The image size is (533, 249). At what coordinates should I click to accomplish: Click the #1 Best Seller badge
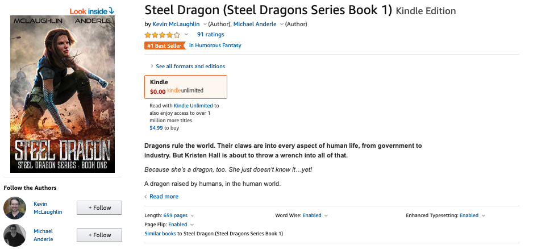click(x=165, y=45)
